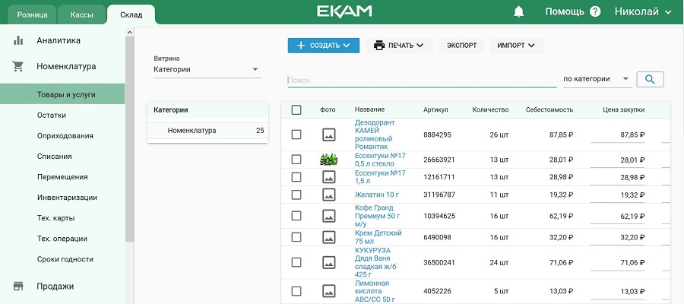Open photo placeholder for Желатин 10 г

(328, 195)
